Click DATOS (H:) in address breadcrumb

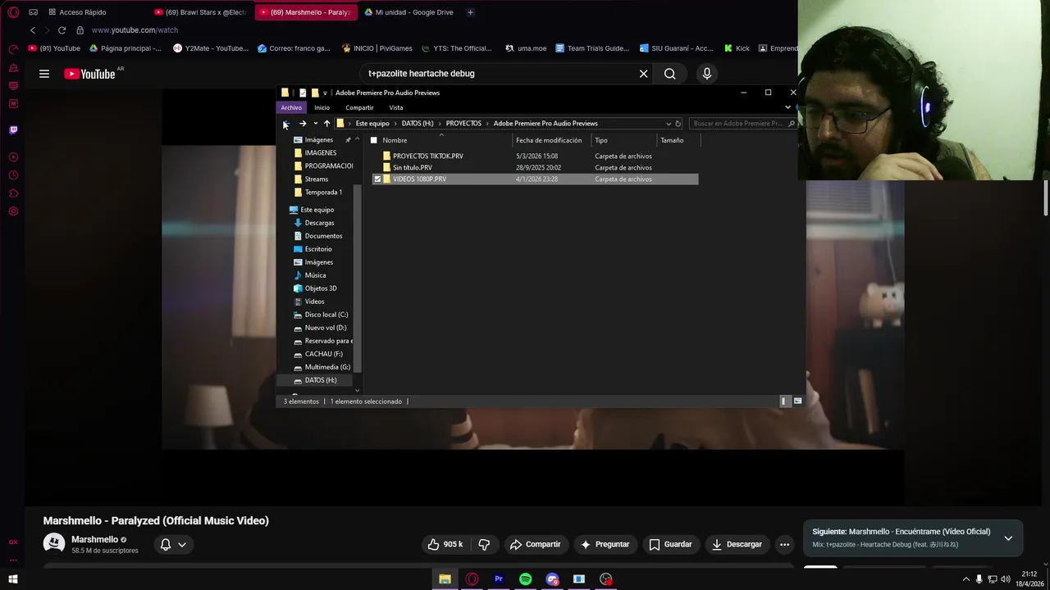(418, 124)
